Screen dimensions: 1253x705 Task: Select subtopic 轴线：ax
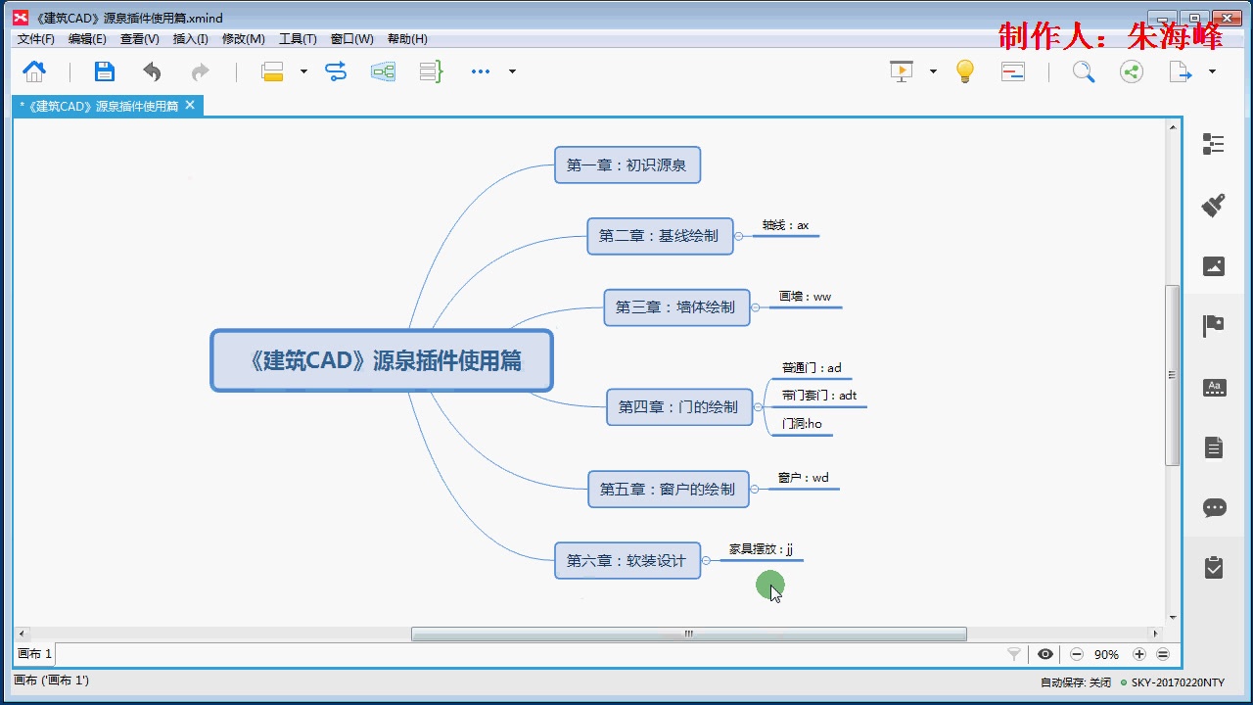pos(786,225)
